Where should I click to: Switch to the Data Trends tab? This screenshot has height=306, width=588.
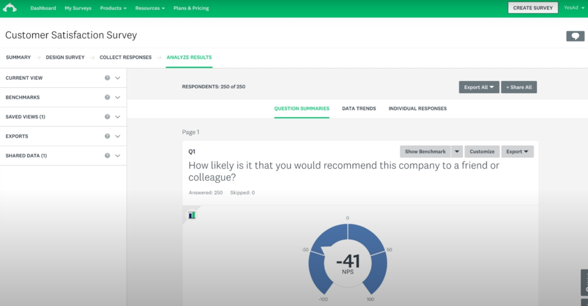click(359, 108)
